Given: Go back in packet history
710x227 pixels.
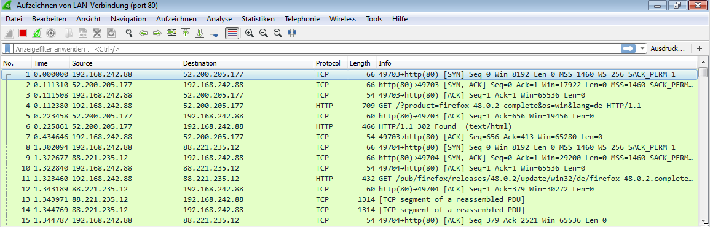Looking at the screenshot, I should pos(143,33).
